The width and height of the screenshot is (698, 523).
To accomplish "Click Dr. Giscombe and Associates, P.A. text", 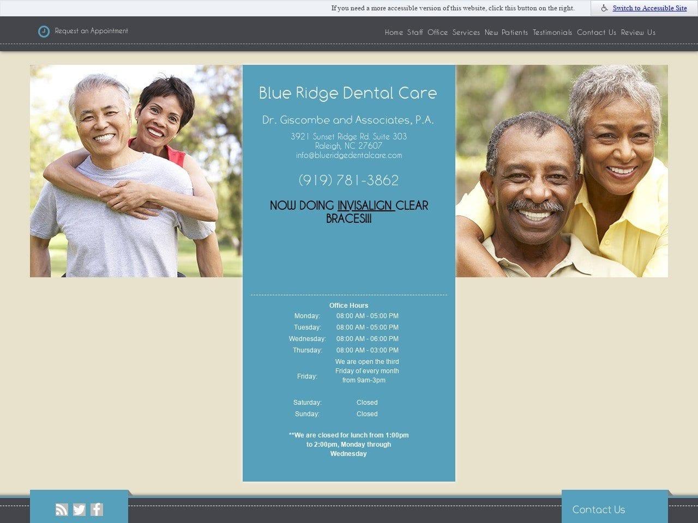I will click(x=348, y=120).
